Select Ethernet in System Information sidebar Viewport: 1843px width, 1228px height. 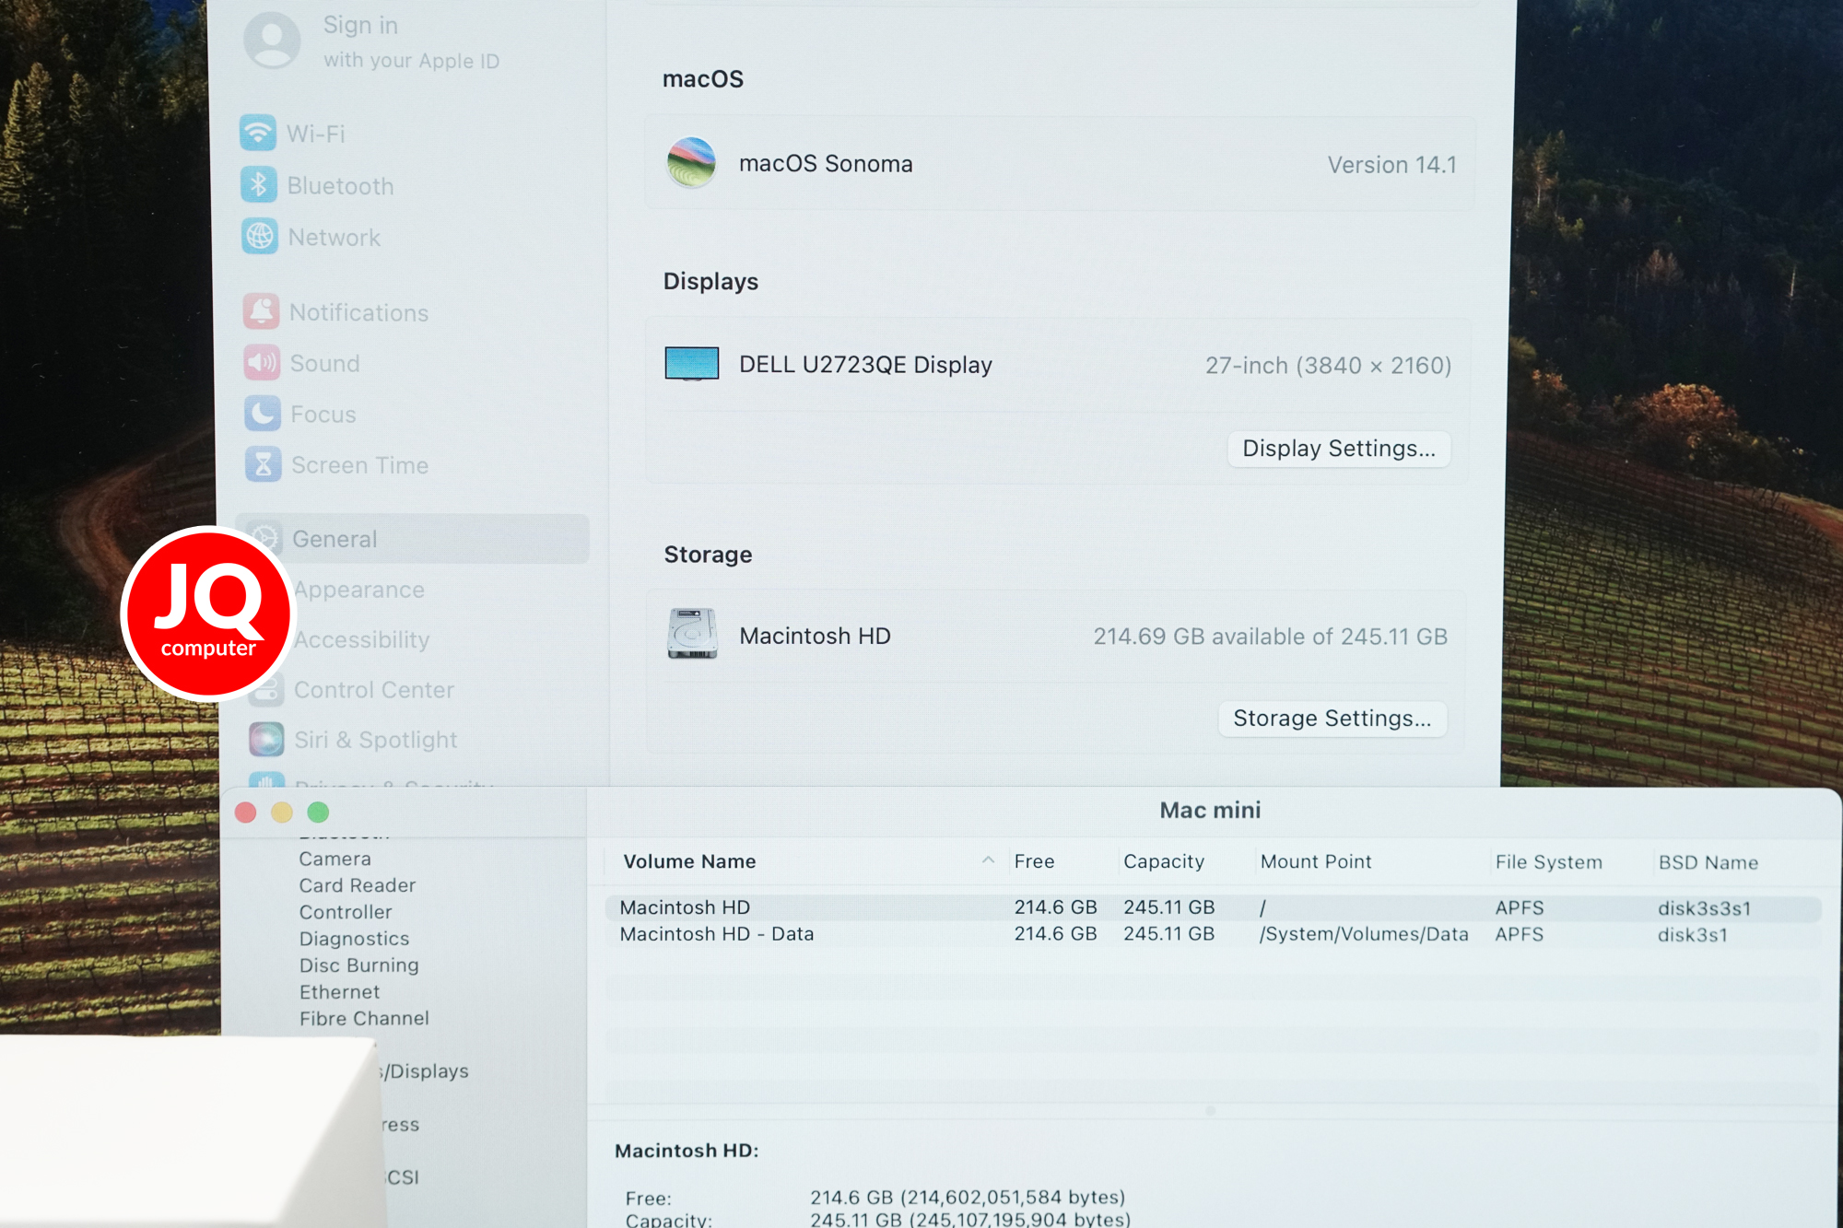click(339, 992)
